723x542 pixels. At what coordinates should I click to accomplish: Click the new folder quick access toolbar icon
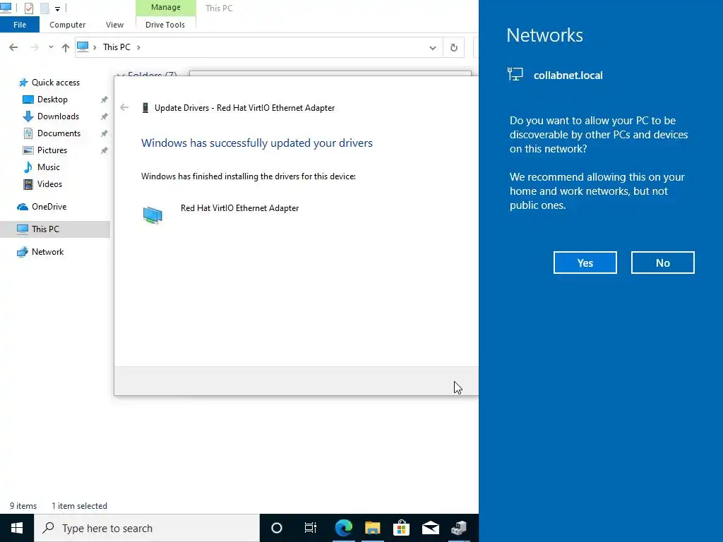(44, 8)
